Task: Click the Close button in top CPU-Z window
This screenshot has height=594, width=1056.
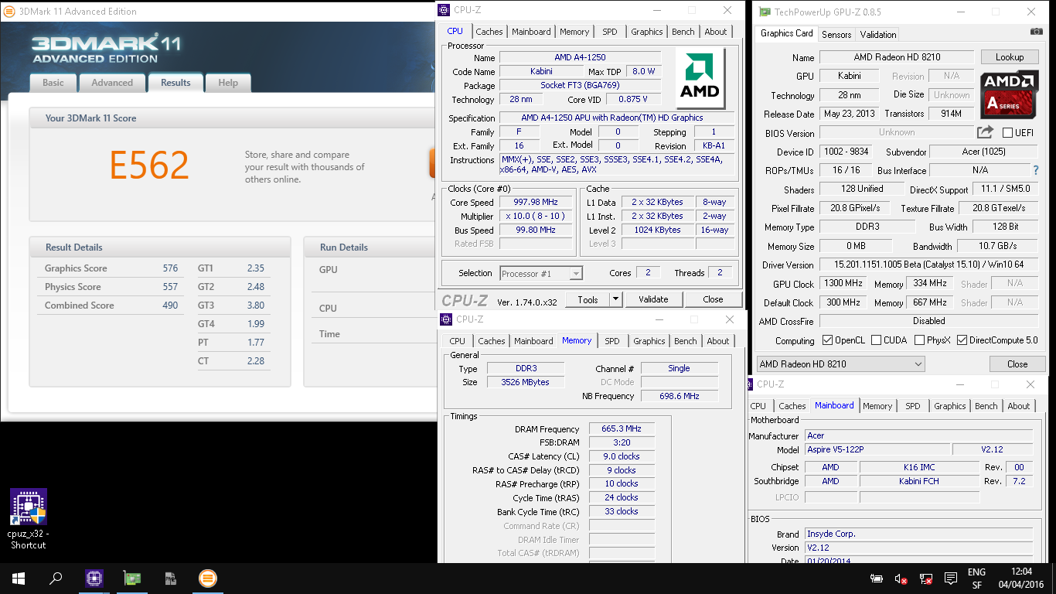Action: 713,299
